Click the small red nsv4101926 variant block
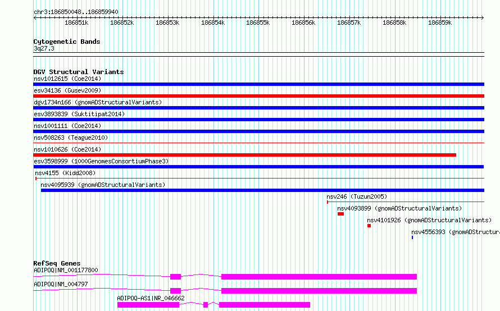 pos(369,226)
